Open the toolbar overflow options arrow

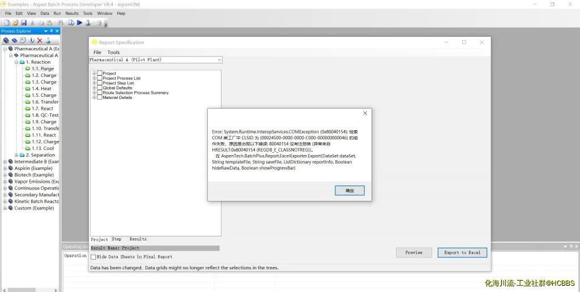[106, 25]
